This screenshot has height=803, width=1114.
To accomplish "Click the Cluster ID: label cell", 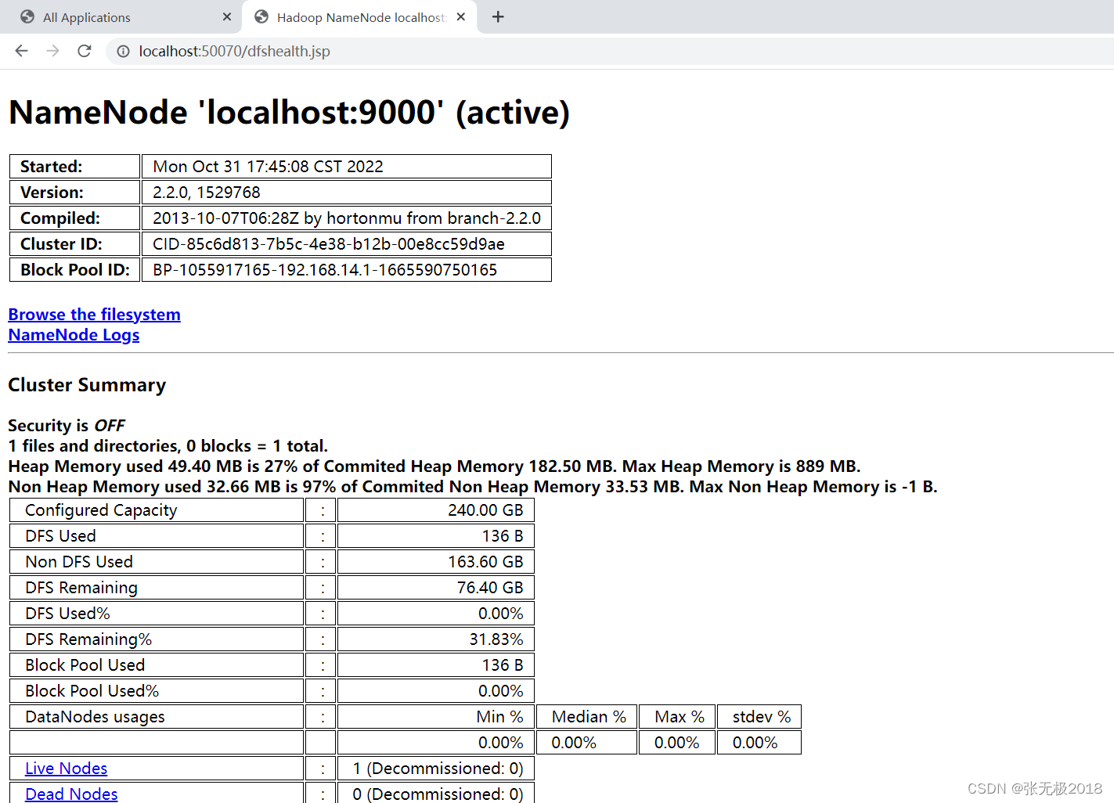I will coord(74,244).
